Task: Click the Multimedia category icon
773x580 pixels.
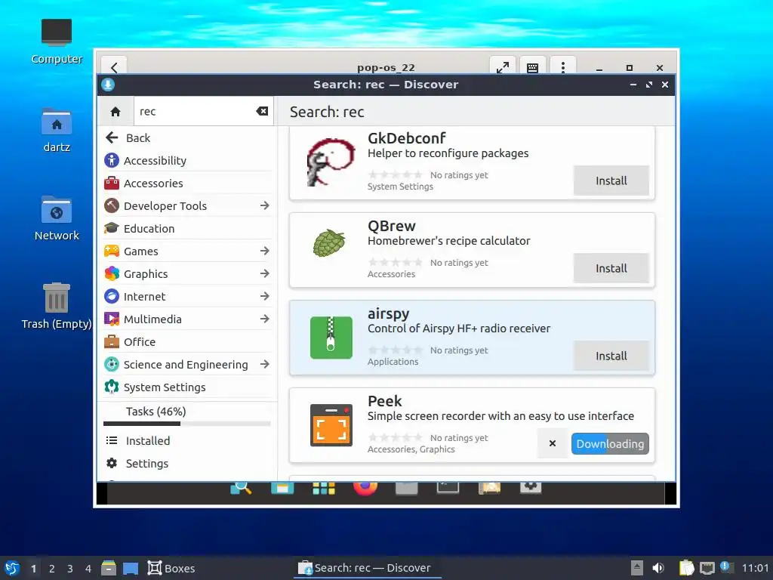Action: [112, 319]
